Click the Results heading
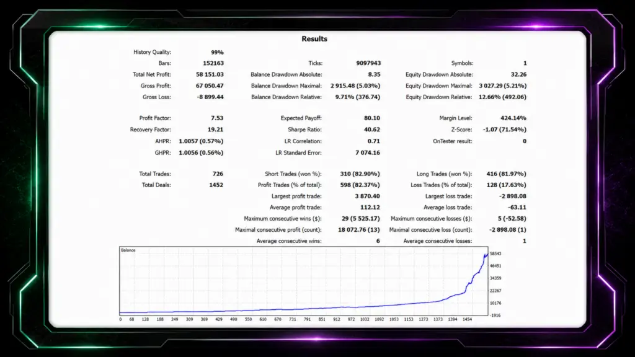The height and width of the screenshot is (357, 635). coord(314,39)
